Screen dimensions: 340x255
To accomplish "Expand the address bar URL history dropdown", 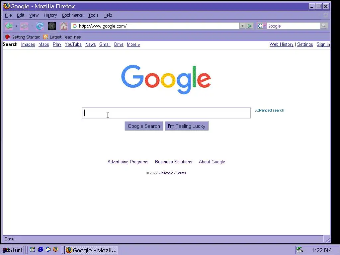I will 242,26.
